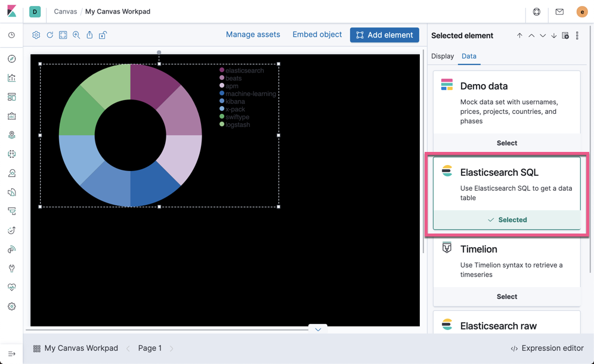The width and height of the screenshot is (594, 364).
Task: Click the Elasticsearch raw card title
Action: (x=498, y=326)
